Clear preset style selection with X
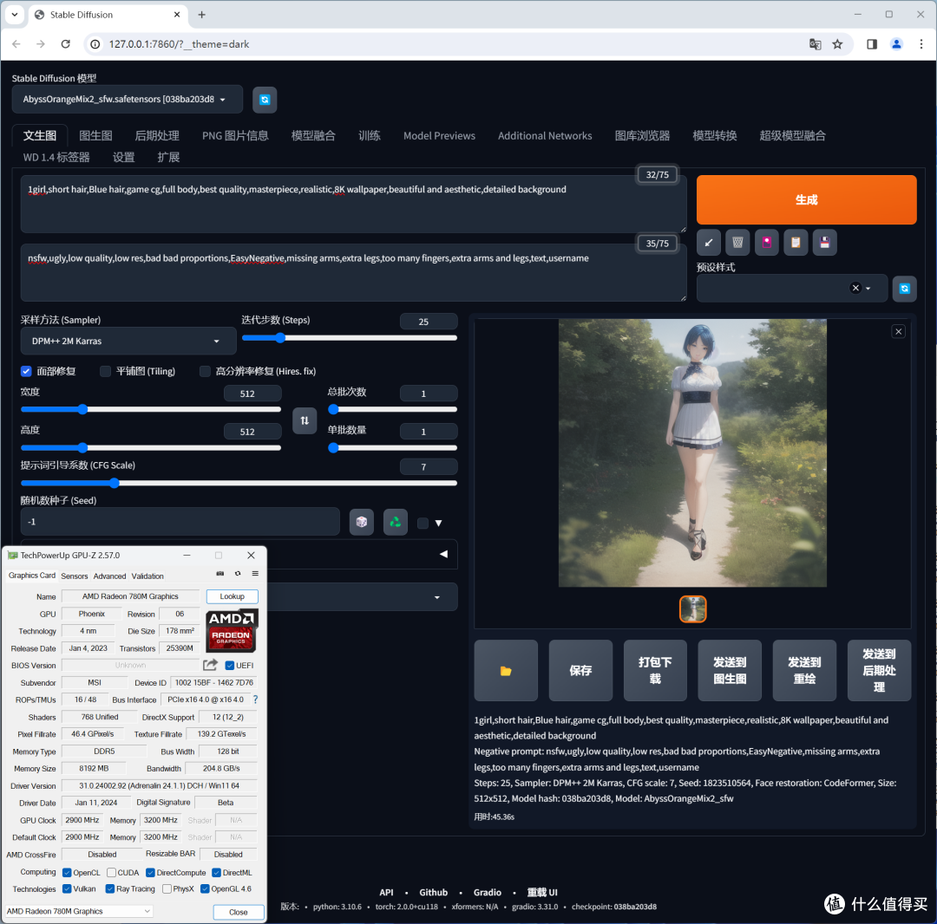The image size is (937, 924). [x=855, y=289]
